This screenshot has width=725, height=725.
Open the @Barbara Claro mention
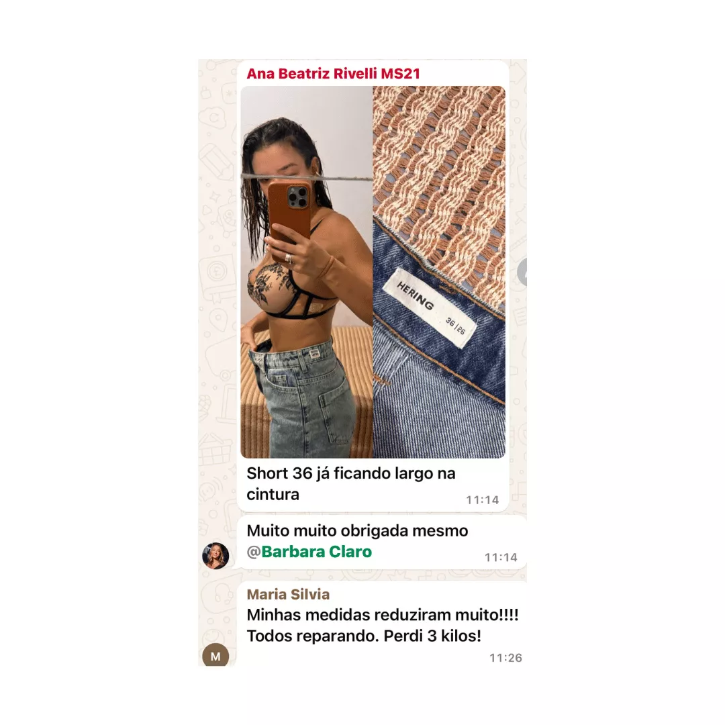click(x=309, y=552)
